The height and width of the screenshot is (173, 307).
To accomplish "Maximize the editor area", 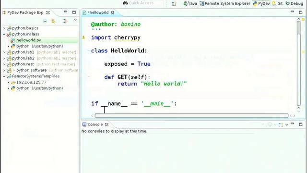I will pos(301,12).
